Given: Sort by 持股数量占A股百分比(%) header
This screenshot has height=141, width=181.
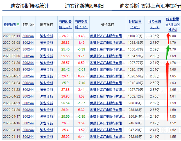Looking at the screenshot, I should tap(173, 25).
